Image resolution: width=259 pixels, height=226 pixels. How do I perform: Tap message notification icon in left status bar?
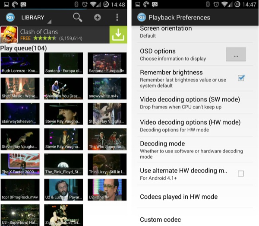pyautogui.click(x=23, y=5)
